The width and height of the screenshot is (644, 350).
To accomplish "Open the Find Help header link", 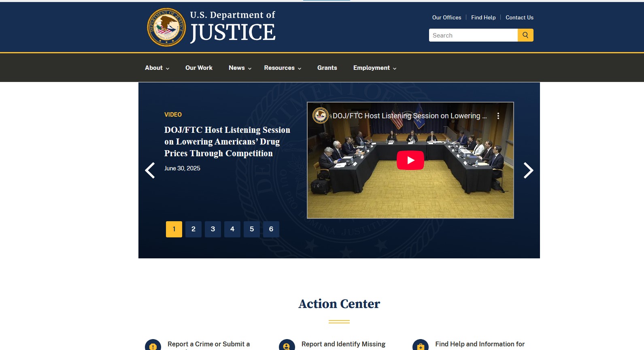I will click(483, 17).
